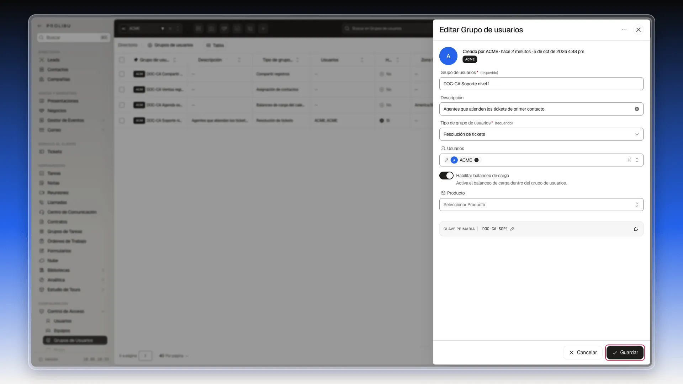Expand the Usuarios picker arrows
This screenshot has height=384, width=683.
tap(637, 160)
